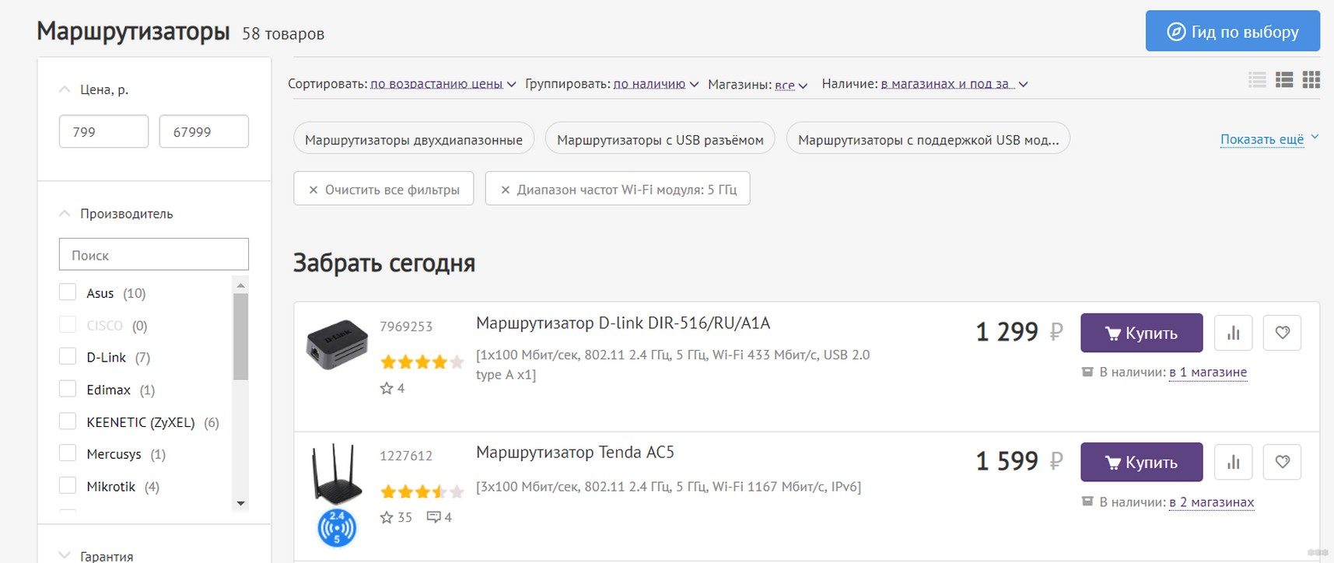
Task: Buy the D-link DIR-516 for 1 299
Action: 1141,333
